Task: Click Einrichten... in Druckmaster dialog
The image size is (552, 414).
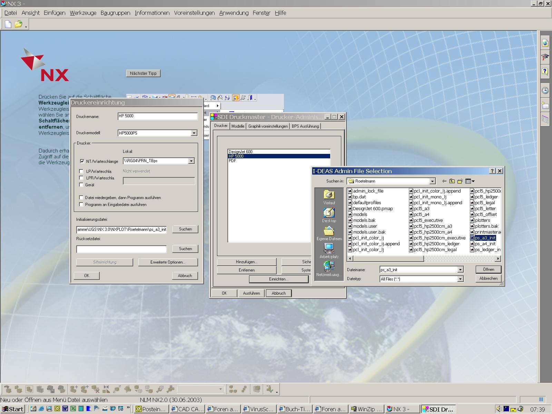Action: [279, 279]
